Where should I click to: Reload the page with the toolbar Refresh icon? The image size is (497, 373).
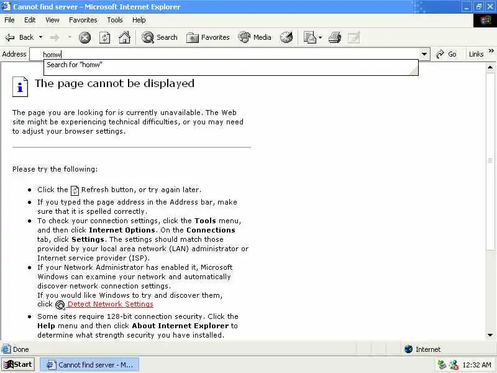pyautogui.click(x=104, y=38)
